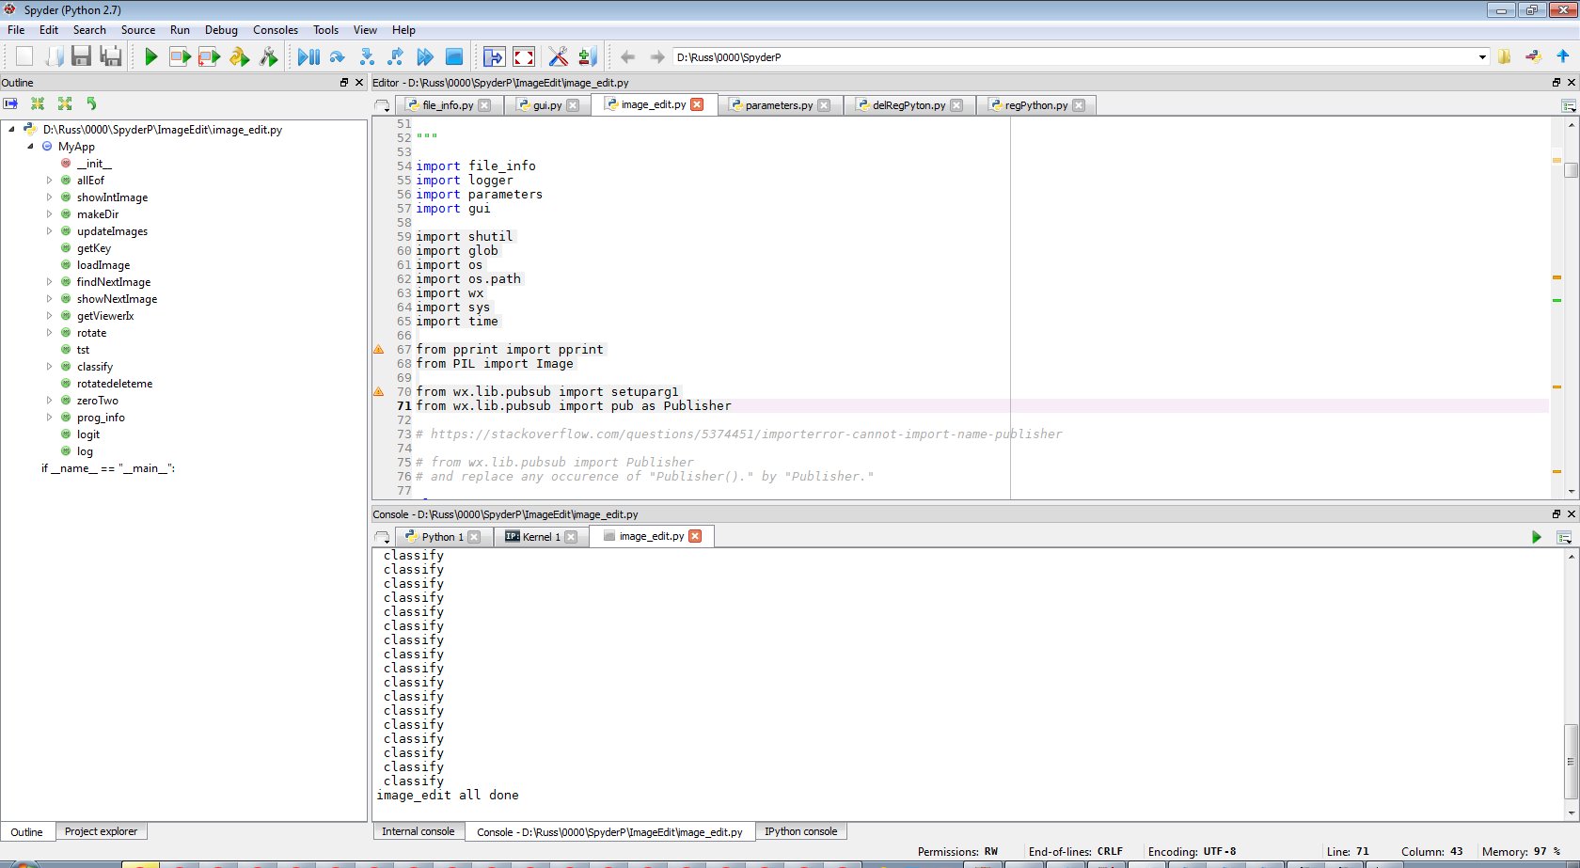The height and width of the screenshot is (868, 1580).
Task: Browse a working directory folder icon
Action: click(1505, 56)
